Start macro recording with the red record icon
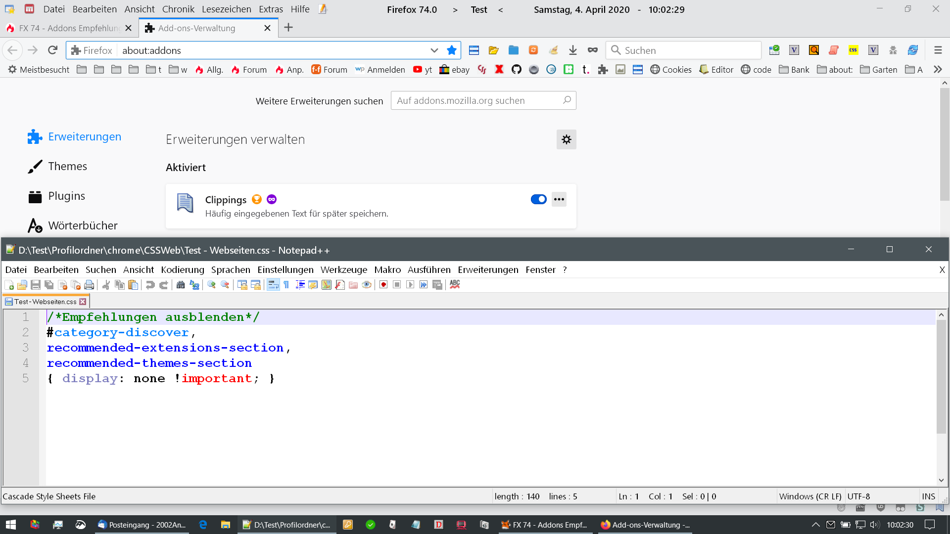The image size is (950, 534). coord(383,285)
